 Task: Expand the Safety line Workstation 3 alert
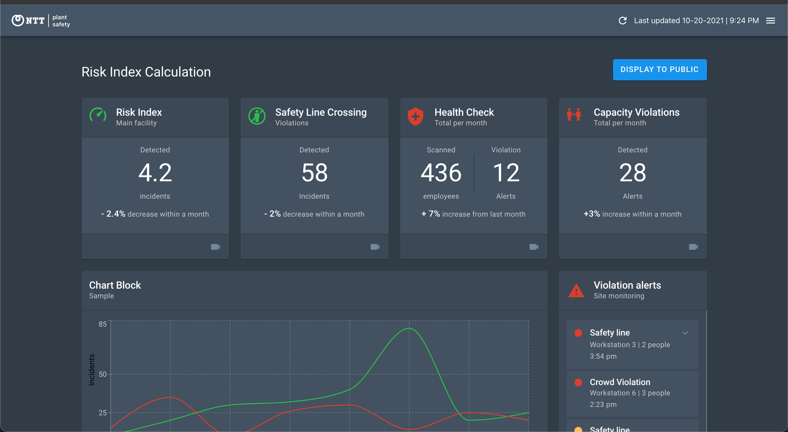(x=685, y=333)
